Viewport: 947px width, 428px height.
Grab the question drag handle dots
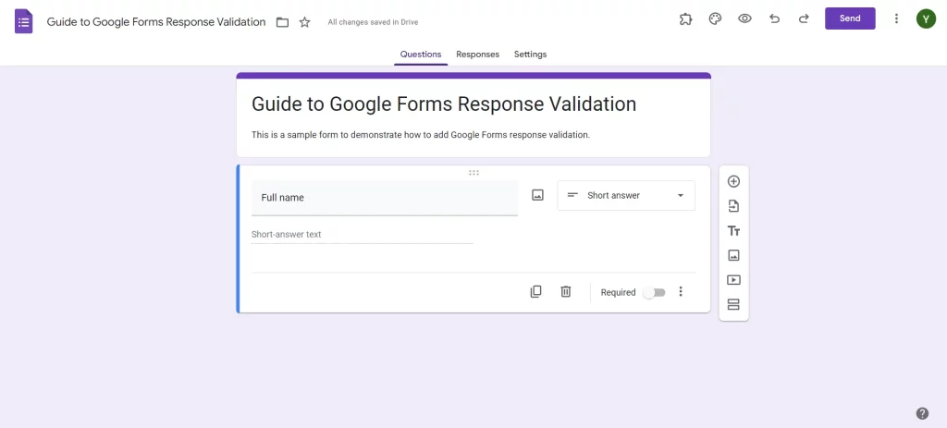(473, 173)
